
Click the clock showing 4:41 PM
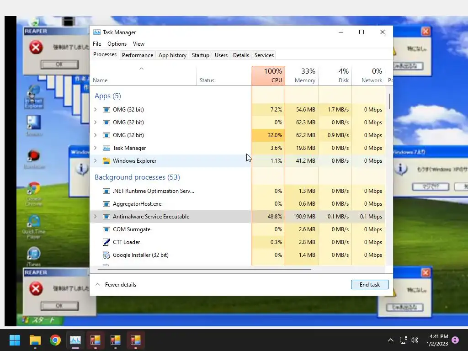pyautogui.click(x=437, y=340)
